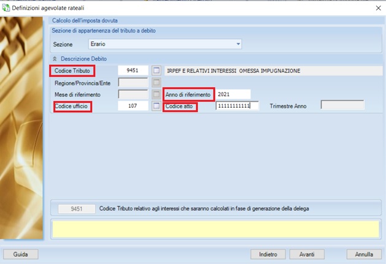Go back with the Indietro button
The width and height of the screenshot is (386, 264).
[268, 254]
